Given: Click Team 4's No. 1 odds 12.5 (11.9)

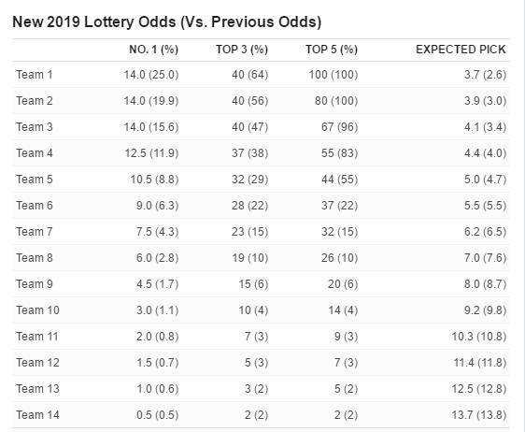Looking at the screenshot, I should 151,152.
